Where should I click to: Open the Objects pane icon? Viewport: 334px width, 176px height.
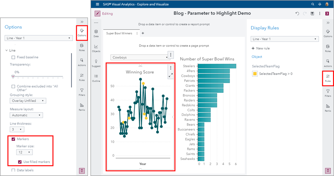point(96,48)
